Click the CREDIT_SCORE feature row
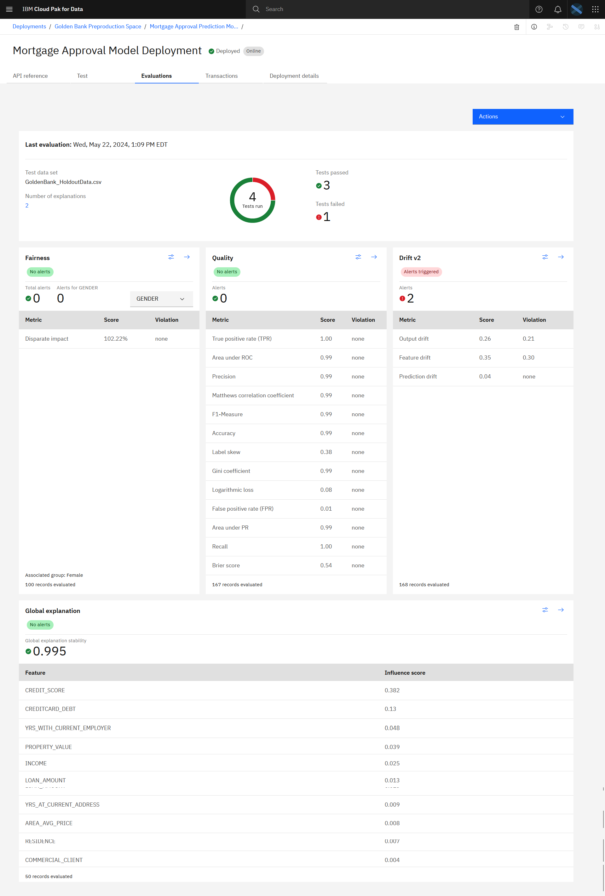 point(296,690)
